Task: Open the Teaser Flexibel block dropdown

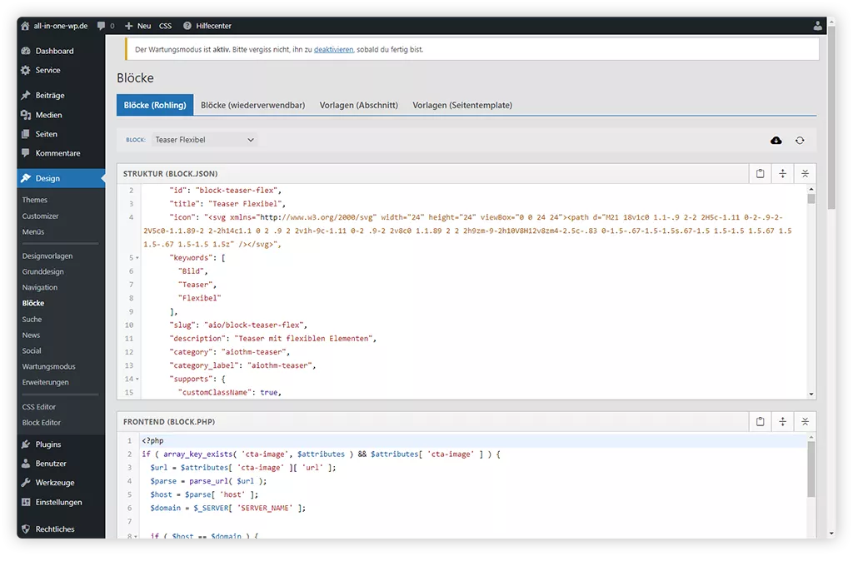Action: 204,140
